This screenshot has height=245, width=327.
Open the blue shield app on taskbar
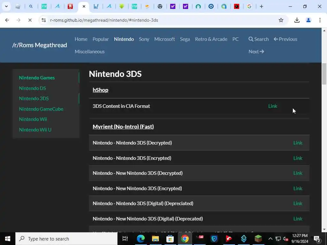[214, 239]
